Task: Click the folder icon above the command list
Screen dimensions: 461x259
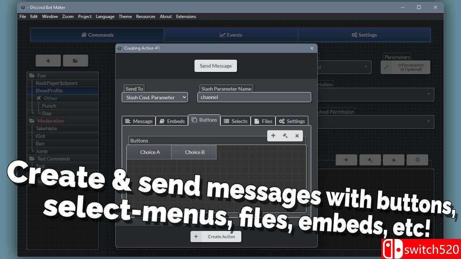Action: 75,61
